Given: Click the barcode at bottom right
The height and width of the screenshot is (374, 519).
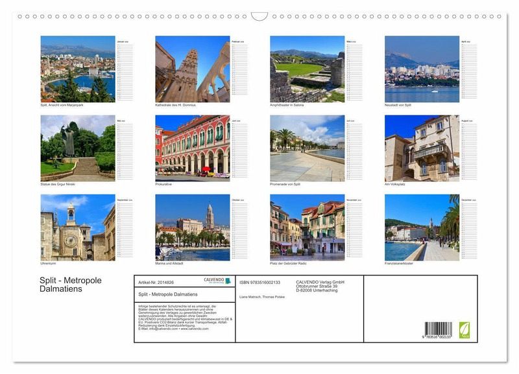Looking at the screenshot, I should [439, 330].
